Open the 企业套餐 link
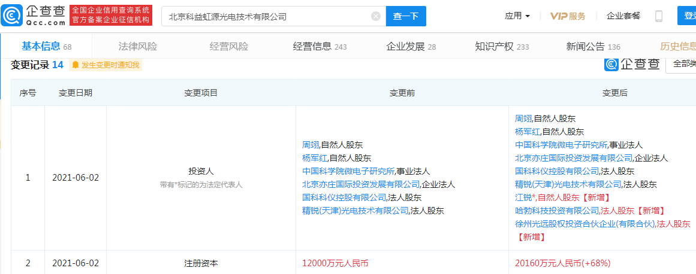 click(623, 16)
